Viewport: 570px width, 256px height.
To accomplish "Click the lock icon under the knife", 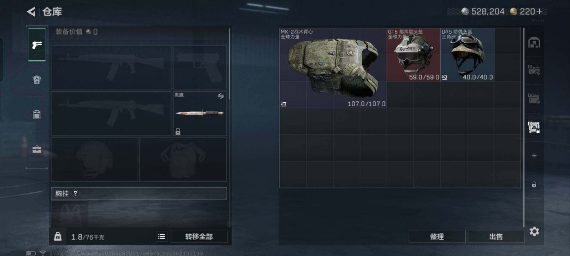I will (x=178, y=132).
